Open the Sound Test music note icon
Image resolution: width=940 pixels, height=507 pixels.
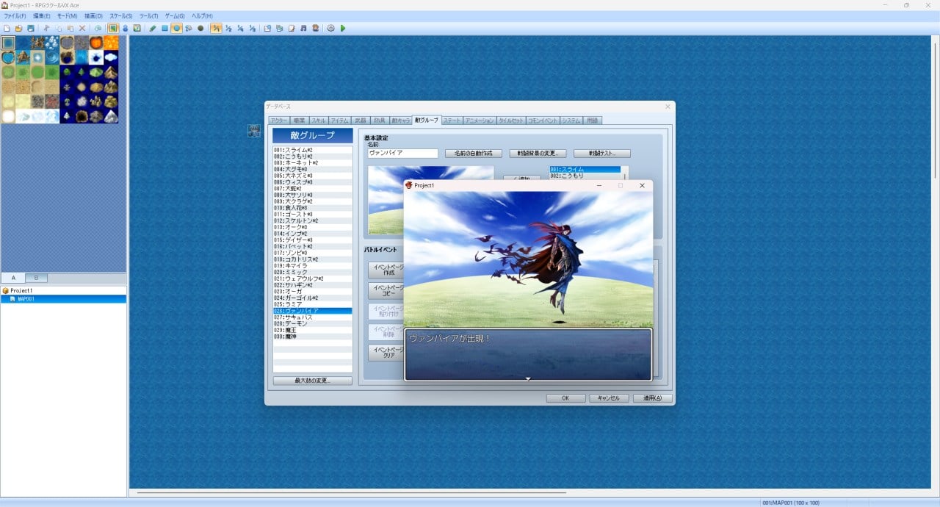pos(304,28)
